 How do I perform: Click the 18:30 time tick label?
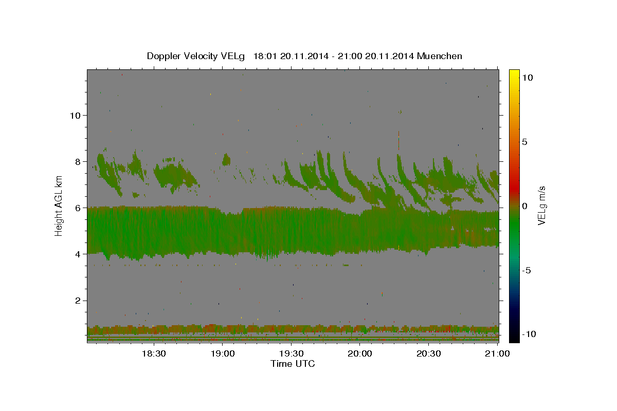pos(153,353)
